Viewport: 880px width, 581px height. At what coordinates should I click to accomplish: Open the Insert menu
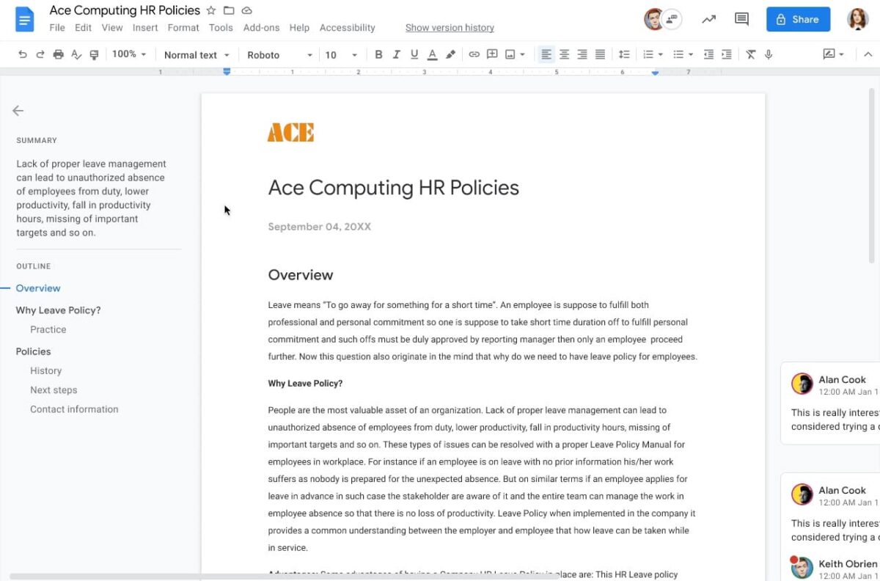144,27
